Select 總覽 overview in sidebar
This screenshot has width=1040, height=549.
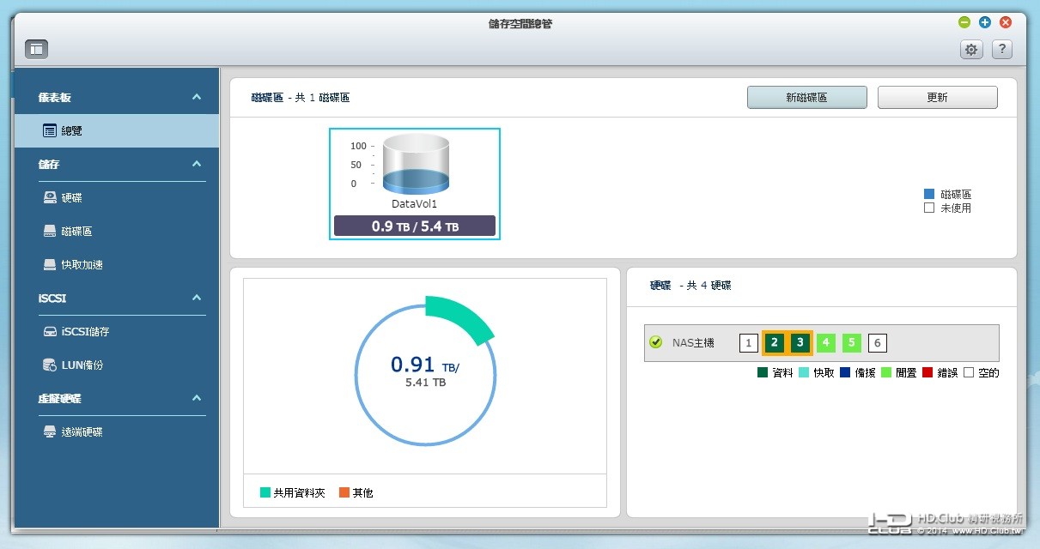coord(117,131)
